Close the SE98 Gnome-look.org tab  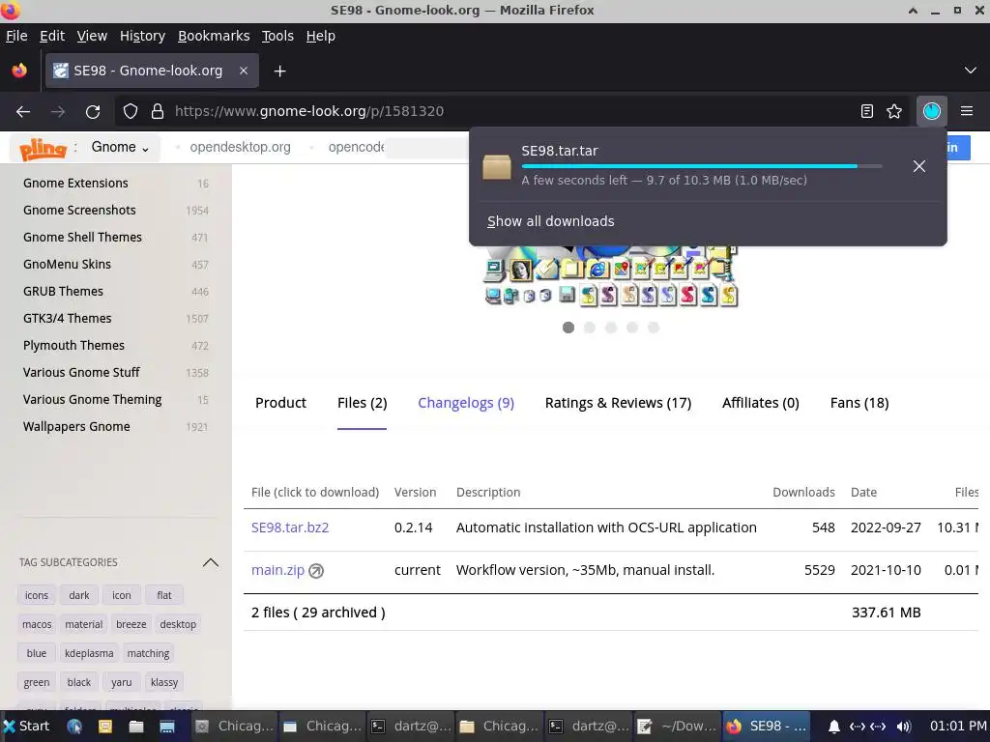tap(243, 71)
